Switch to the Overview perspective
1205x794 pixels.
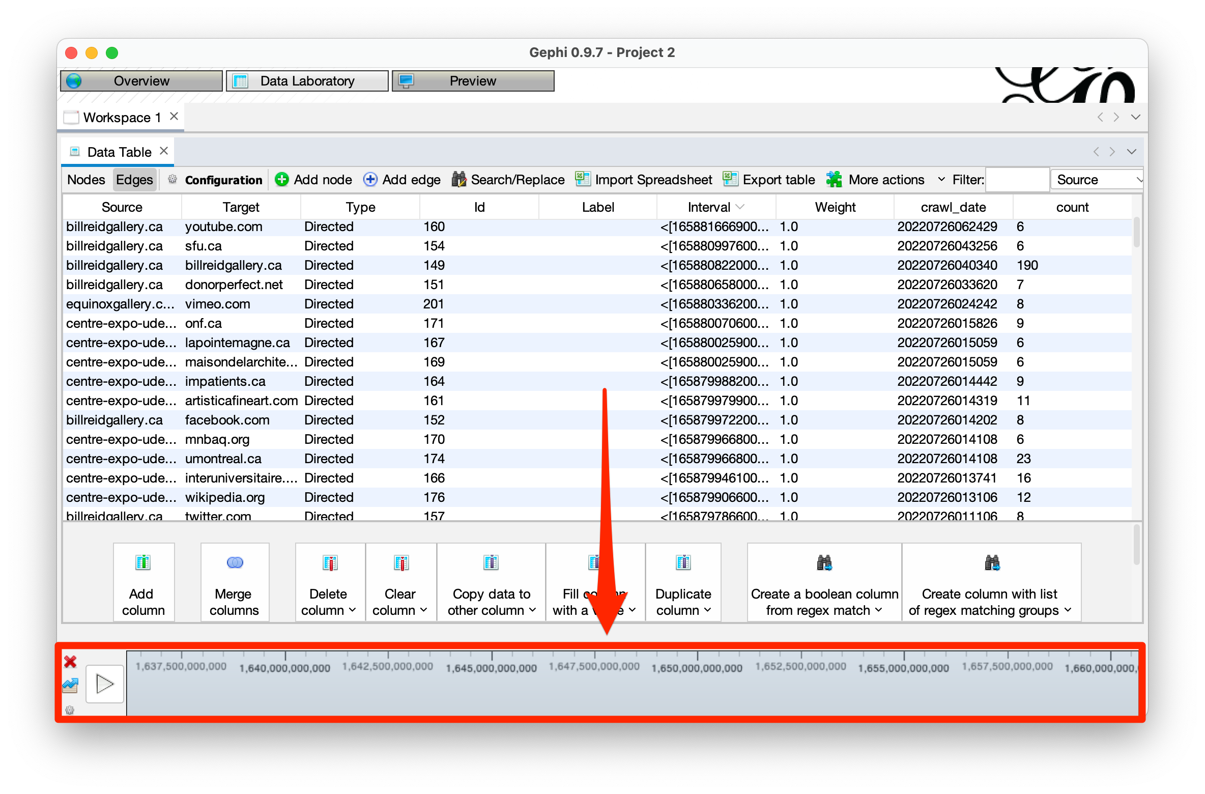(x=141, y=81)
